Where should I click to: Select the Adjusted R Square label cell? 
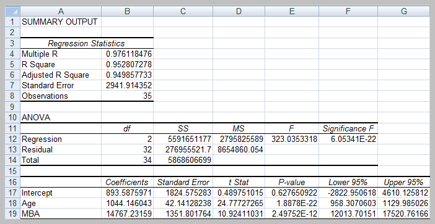61,75
